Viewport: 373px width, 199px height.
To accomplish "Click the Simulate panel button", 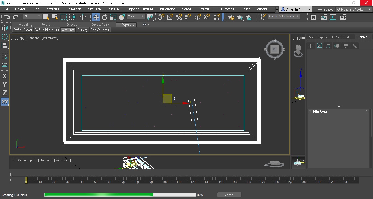I will (68, 30).
